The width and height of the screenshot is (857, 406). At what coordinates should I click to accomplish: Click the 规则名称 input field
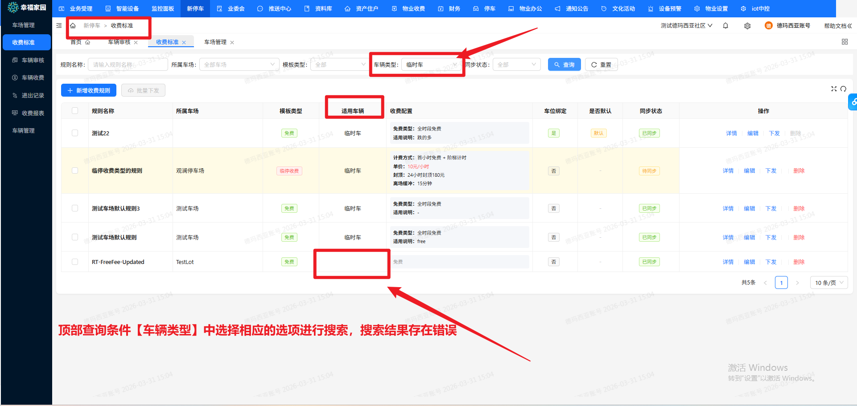pyautogui.click(x=128, y=65)
